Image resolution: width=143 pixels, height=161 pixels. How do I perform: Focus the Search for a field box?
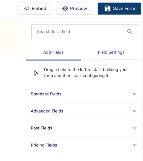click(x=85, y=32)
